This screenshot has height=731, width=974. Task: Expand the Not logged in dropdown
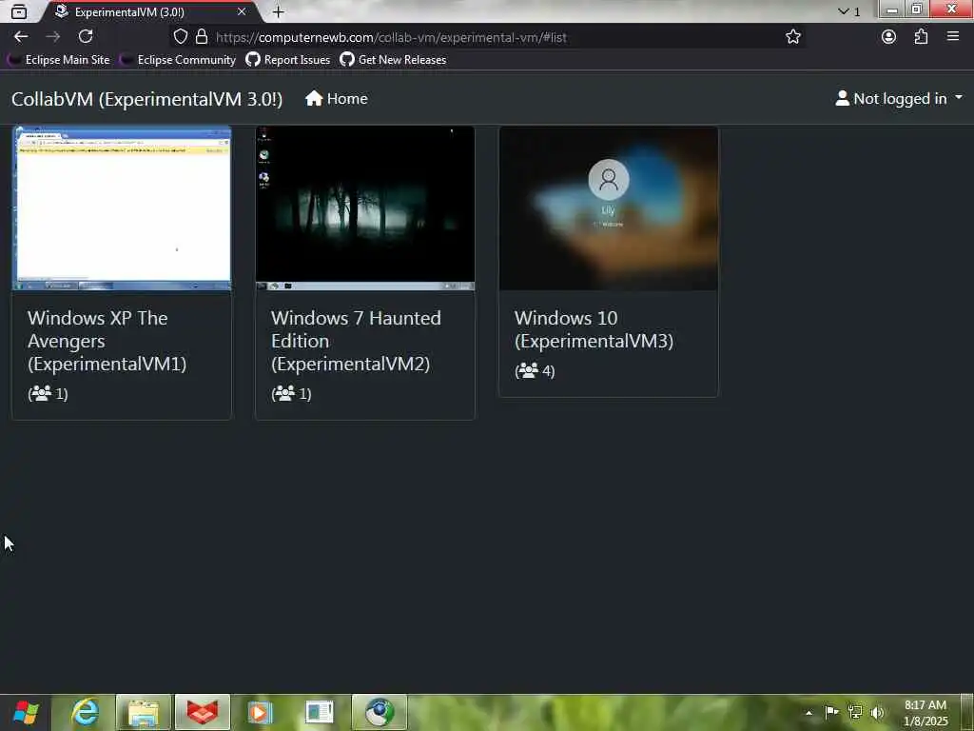(899, 99)
